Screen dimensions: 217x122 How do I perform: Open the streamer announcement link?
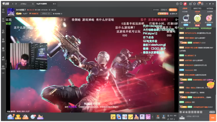point(173,14)
